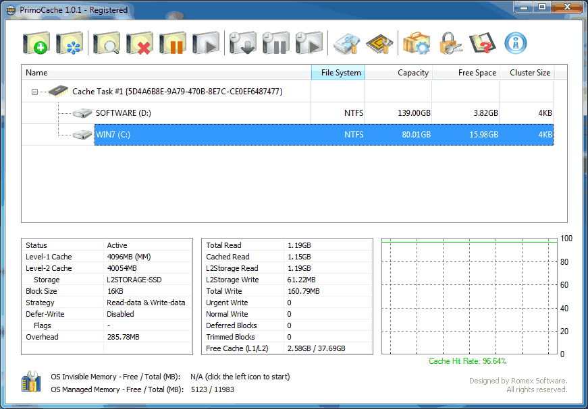Close the PrimoCache window
This screenshot has height=409, width=588.
[x=567, y=7]
